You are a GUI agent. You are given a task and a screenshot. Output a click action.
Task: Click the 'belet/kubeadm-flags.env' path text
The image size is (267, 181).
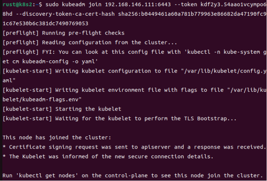point(42,100)
